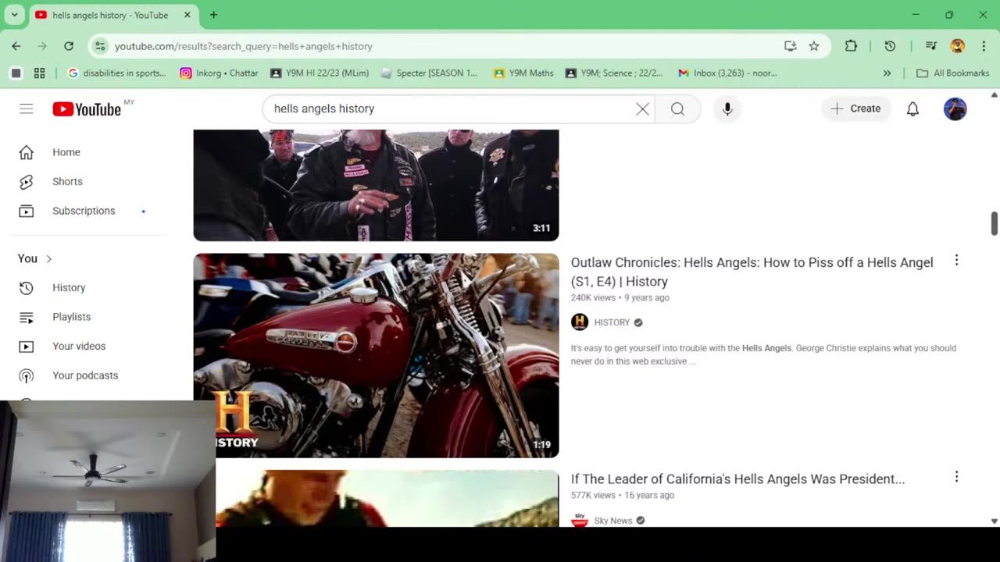Open the Create button
This screenshot has width=1000, height=562.
click(856, 108)
